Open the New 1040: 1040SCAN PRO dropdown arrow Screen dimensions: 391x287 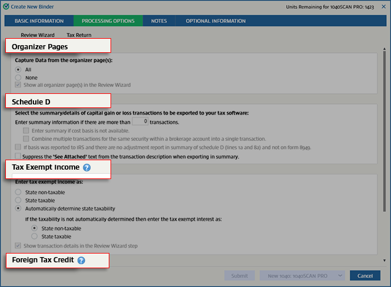[x=340, y=276]
